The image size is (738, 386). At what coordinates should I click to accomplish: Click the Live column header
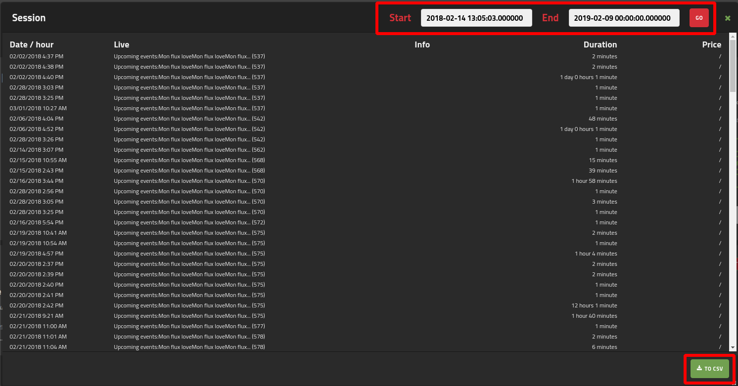(122, 44)
